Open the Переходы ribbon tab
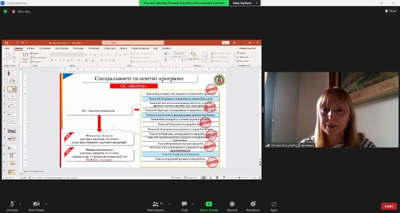 pyautogui.click(x=78, y=48)
